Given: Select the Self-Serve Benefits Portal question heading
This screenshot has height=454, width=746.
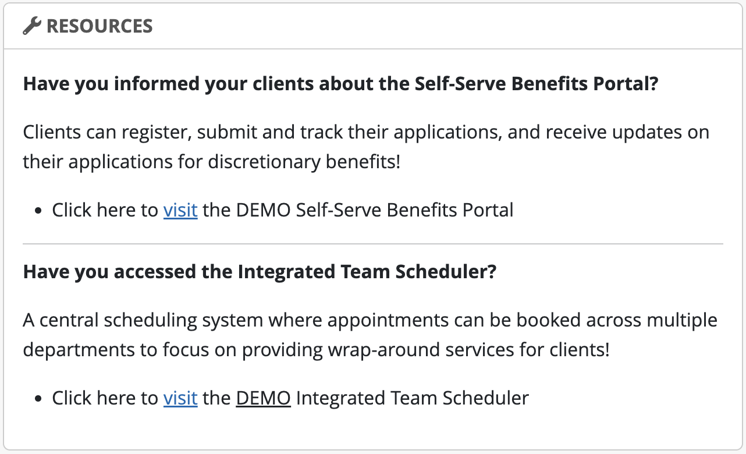Looking at the screenshot, I should click(x=340, y=84).
